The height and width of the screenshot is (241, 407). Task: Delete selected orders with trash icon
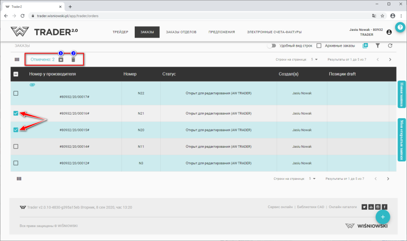(x=73, y=59)
